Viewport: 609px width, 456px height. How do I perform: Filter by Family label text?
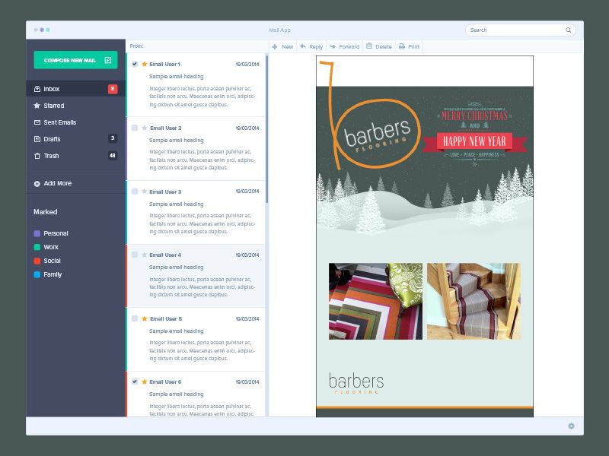53,274
